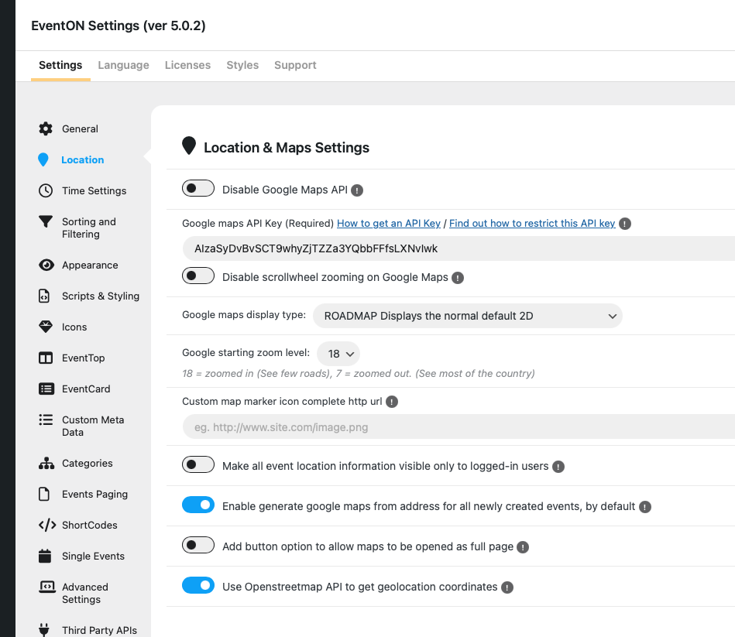Click the General gear icon in sidebar
This screenshot has width=735, height=637.
click(x=46, y=128)
